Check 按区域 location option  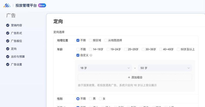[91, 40]
